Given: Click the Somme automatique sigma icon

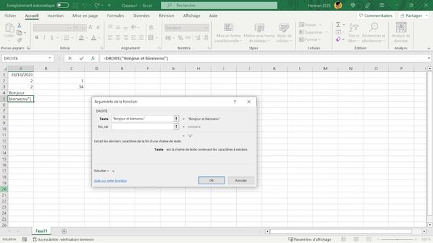Looking at the screenshot, I should coord(338,25).
